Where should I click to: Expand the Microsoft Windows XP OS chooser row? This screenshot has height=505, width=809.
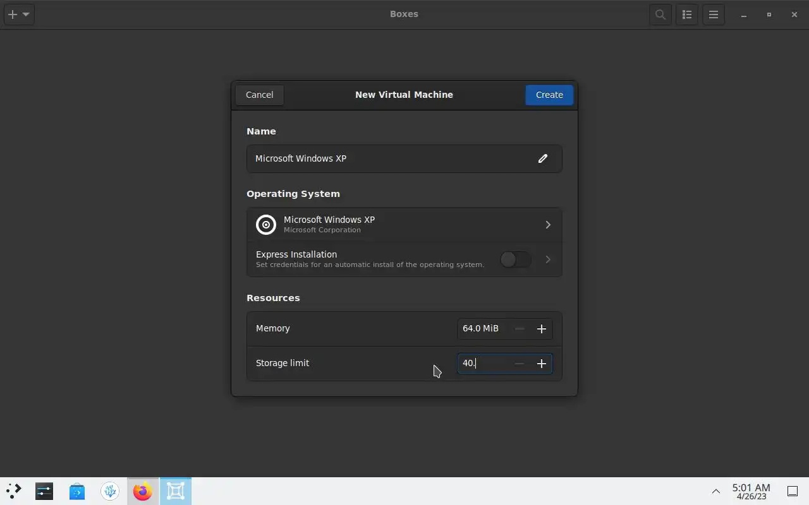(404, 225)
